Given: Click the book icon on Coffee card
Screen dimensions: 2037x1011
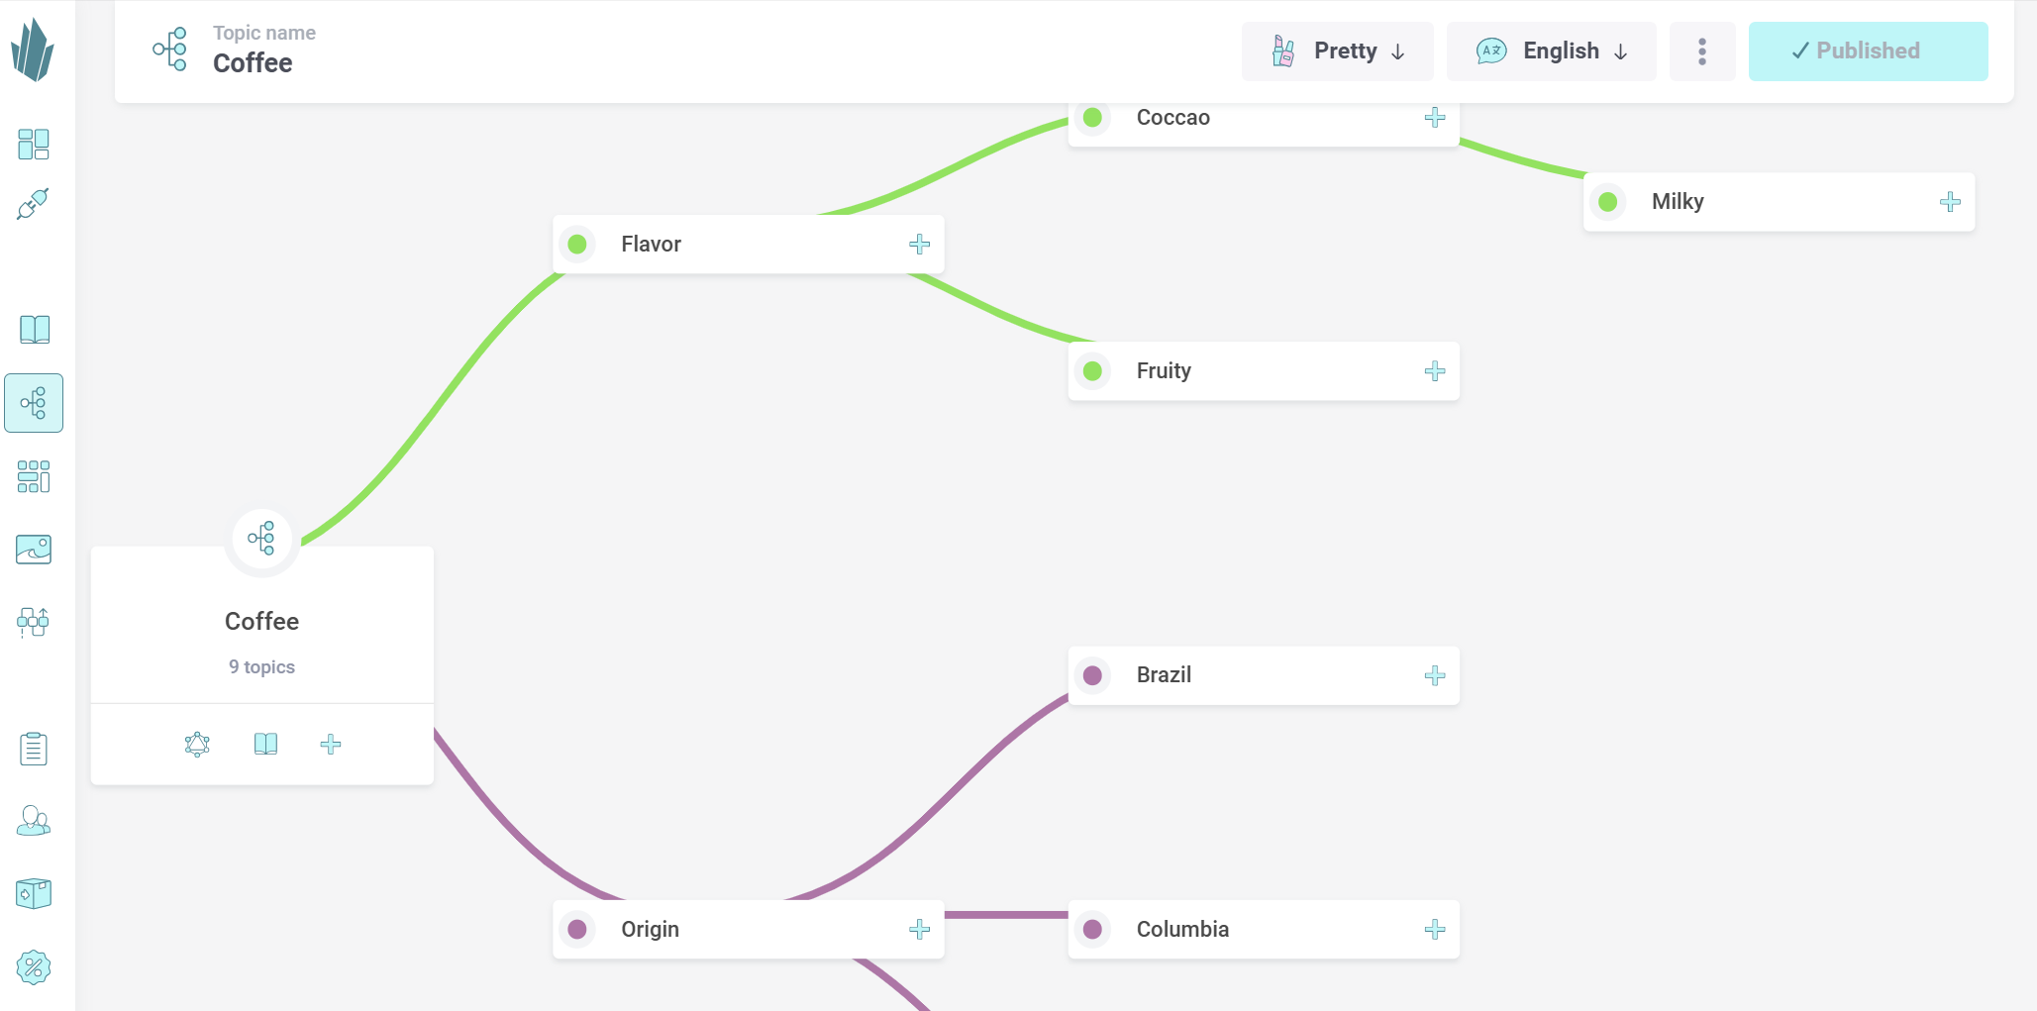Looking at the screenshot, I should (265, 745).
